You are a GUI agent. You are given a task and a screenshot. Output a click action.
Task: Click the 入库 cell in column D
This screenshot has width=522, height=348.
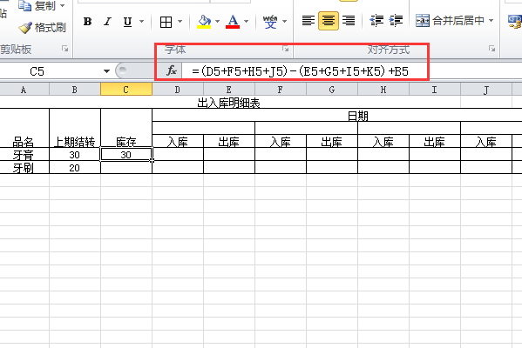pos(178,142)
